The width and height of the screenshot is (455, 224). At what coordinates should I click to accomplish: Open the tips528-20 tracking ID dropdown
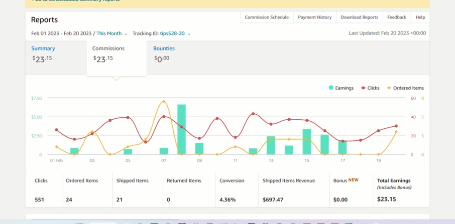pyautogui.click(x=172, y=33)
